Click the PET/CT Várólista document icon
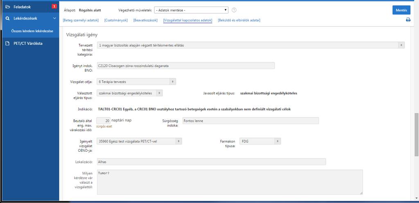419x203 pixels. (7, 43)
